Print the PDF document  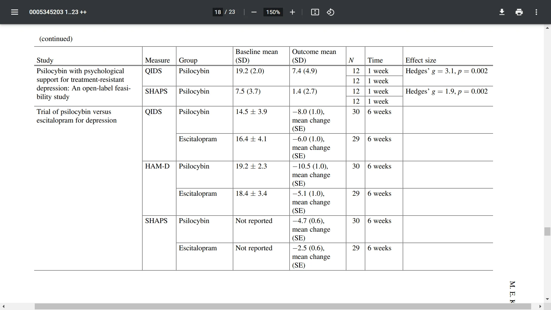tap(519, 12)
